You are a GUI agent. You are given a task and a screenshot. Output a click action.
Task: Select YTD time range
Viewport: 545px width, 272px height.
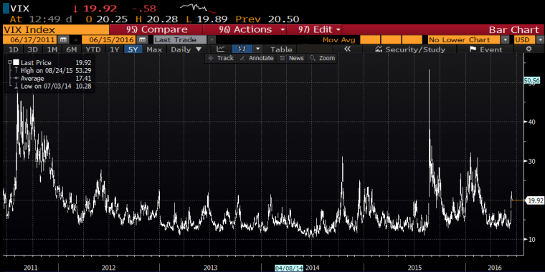click(93, 49)
